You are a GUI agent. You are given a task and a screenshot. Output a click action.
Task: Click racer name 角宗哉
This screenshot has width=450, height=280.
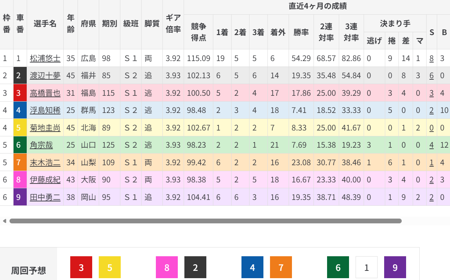click(41, 145)
